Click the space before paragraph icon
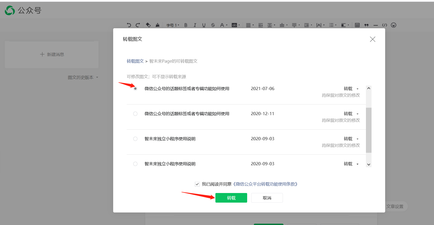Screen dimensions: 434x225 282,25
